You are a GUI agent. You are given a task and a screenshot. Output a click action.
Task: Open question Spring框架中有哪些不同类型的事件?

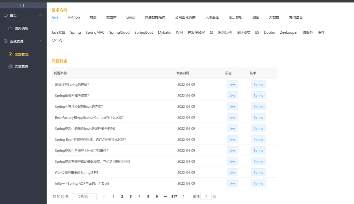pyautogui.click(x=81, y=151)
